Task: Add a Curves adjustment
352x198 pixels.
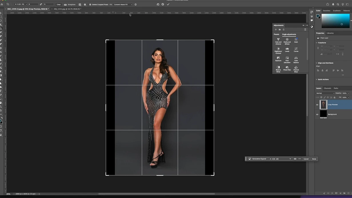Action: pos(296,50)
